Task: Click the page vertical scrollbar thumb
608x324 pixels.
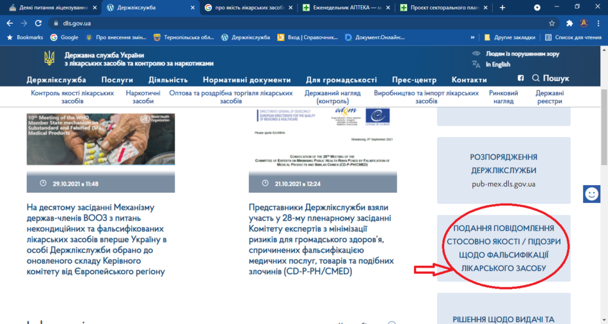Action: pyautogui.click(x=604, y=127)
